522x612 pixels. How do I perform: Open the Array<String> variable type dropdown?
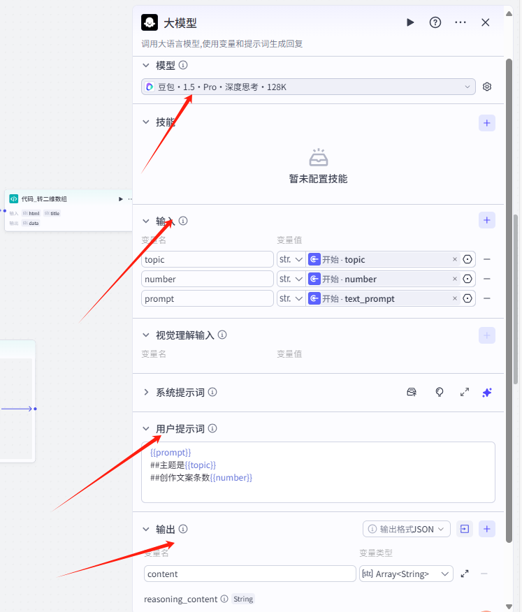[406, 574]
